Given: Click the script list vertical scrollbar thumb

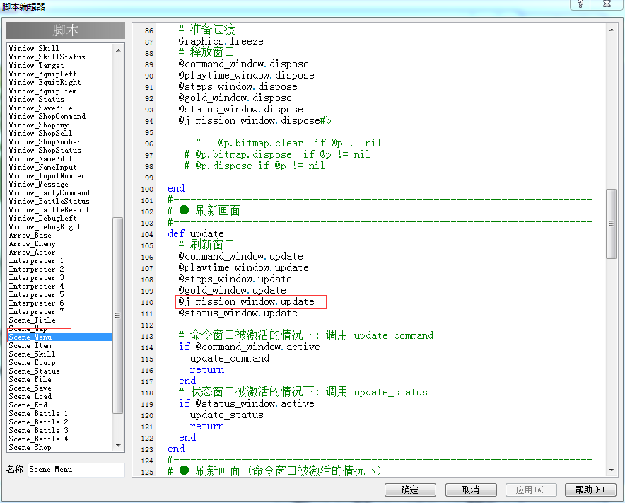Looking at the screenshot, I should pyautogui.click(x=117, y=316).
